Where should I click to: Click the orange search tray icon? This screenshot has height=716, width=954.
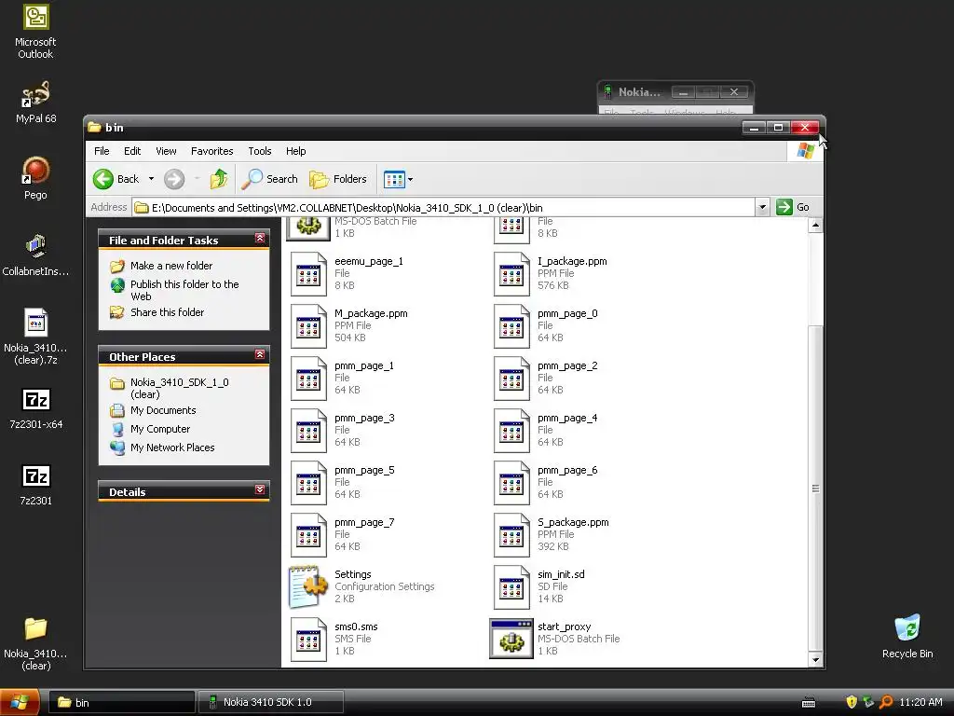[886, 702]
